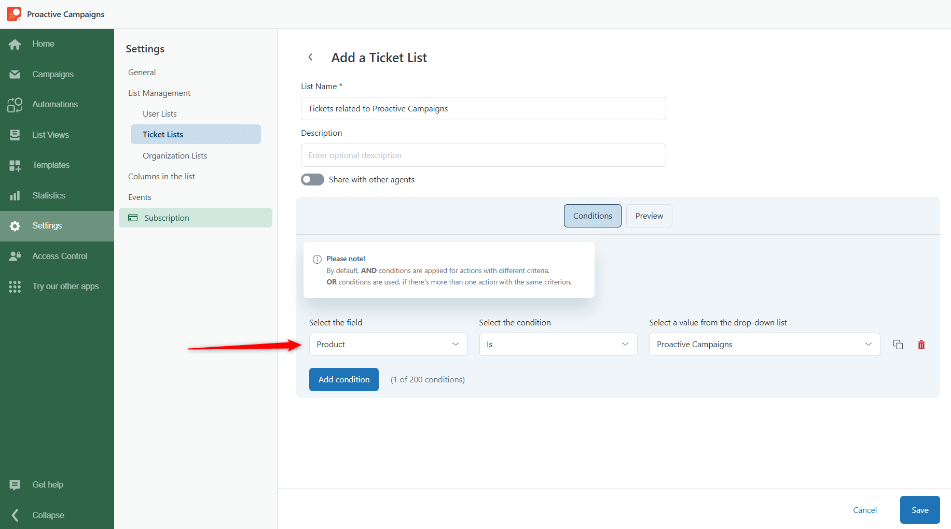Select the Conditions tab

tap(592, 216)
